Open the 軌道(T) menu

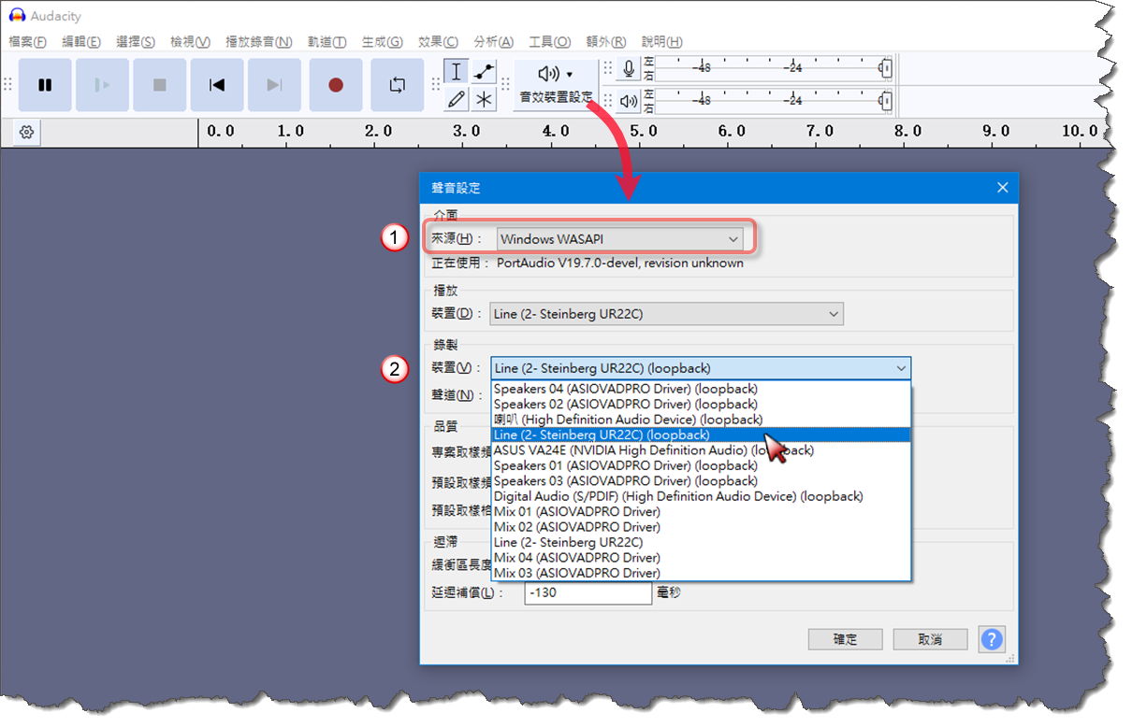[x=327, y=42]
